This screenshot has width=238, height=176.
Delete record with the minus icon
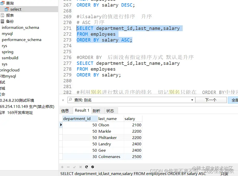68,167
